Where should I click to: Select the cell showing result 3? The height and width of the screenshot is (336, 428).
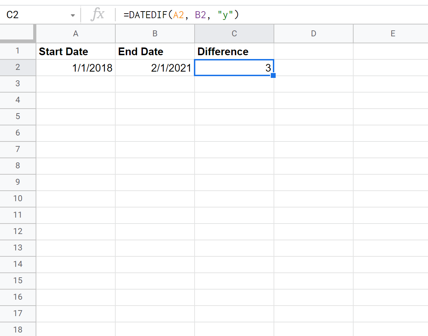click(x=234, y=68)
